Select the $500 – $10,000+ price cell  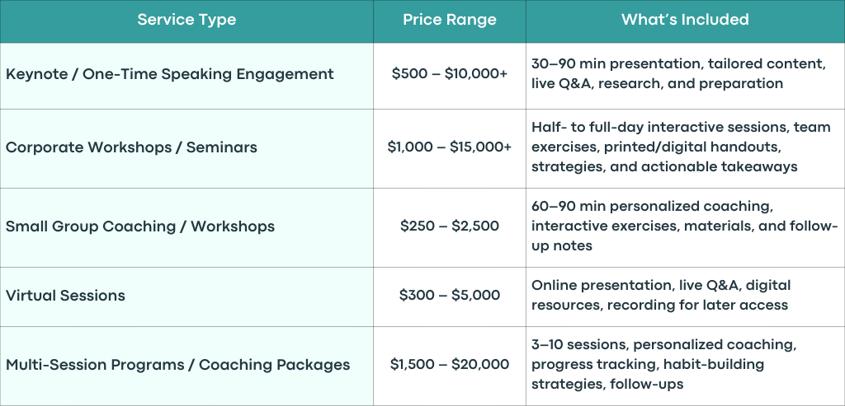(450, 74)
